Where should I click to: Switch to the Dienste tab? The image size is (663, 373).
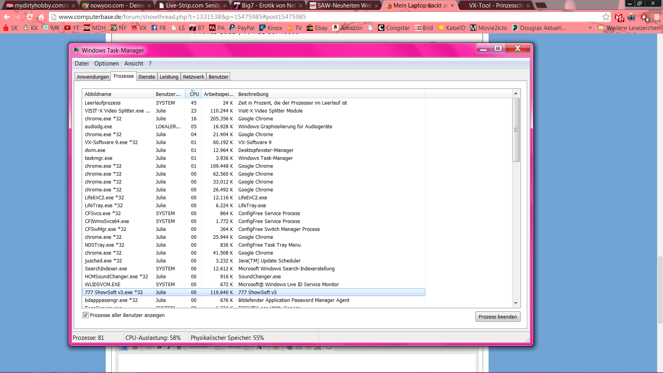pos(147,77)
